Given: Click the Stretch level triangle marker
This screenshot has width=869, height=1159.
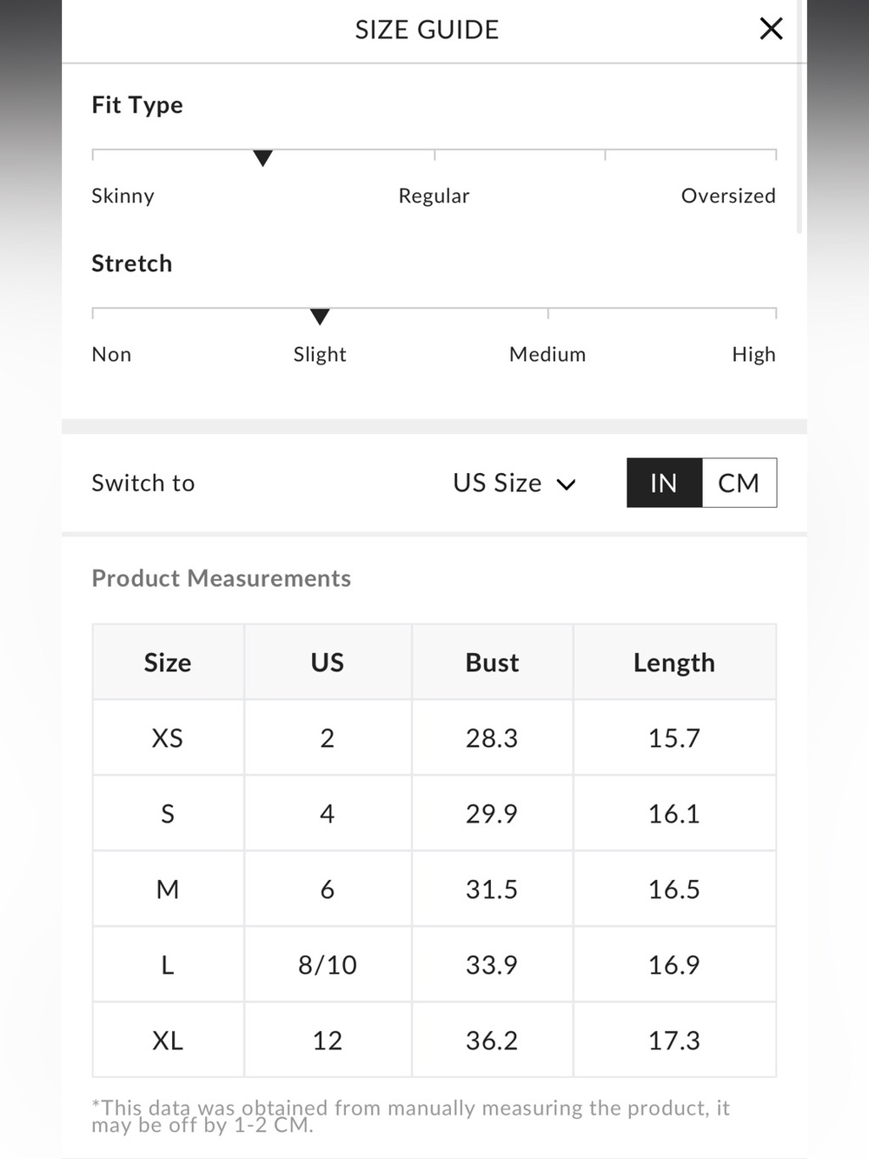Looking at the screenshot, I should tap(320, 316).
